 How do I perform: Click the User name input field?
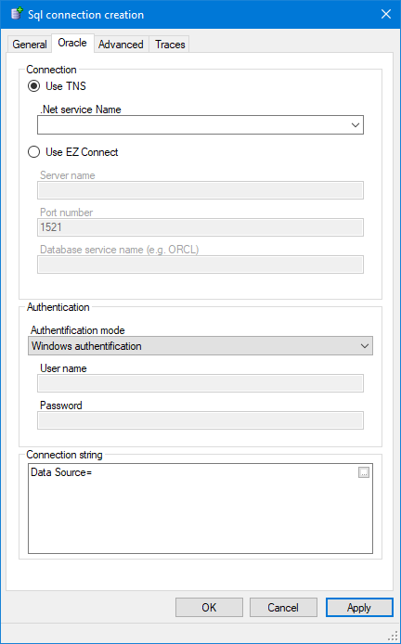click(x=200, y=383)
